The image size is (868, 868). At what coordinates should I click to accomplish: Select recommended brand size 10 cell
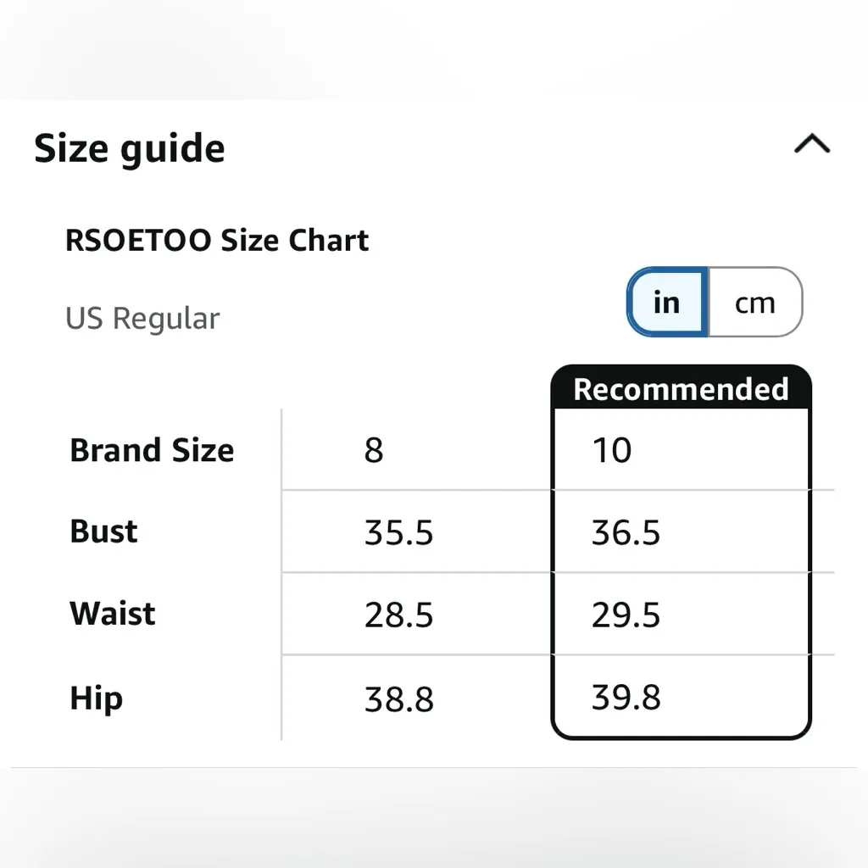click(x=611, y=450)
